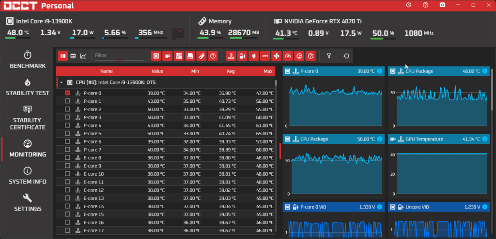
Task: Toggle the speedometer frequency filter icon
Action: click(288, 56)
